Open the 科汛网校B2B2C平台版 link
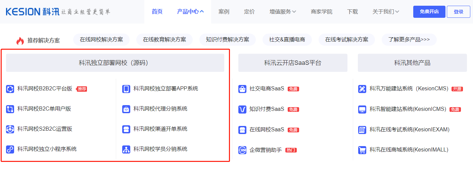Viewport: 473px width, 176px height. tap(45, 89)
